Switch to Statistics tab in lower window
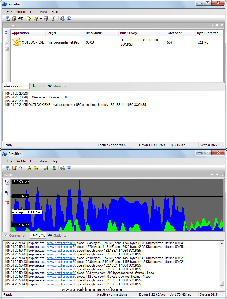 pos(57,236)
